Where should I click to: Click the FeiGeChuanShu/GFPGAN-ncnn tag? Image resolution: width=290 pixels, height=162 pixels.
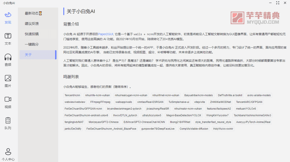click(x=83, y=109)
